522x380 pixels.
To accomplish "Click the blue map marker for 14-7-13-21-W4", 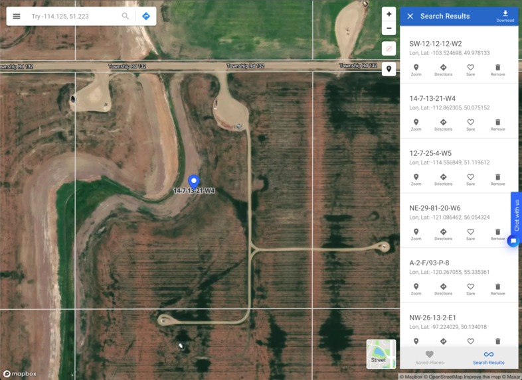I will tap(194, 182).
